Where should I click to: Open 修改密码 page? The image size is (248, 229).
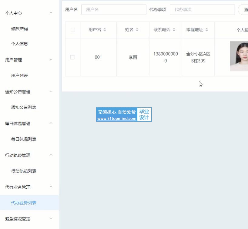click(x=19, y=29)
